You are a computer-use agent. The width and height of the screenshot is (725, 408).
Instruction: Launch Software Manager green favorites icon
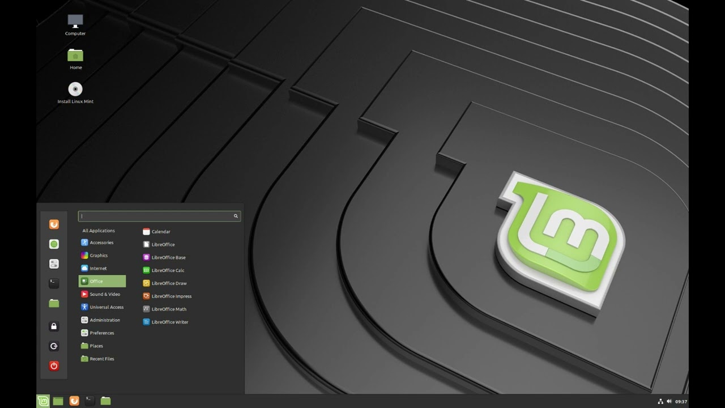[x=54, y=244]
